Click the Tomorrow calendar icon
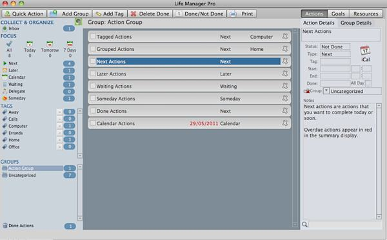The image size is (387, 240). click(x=50, y=44)
